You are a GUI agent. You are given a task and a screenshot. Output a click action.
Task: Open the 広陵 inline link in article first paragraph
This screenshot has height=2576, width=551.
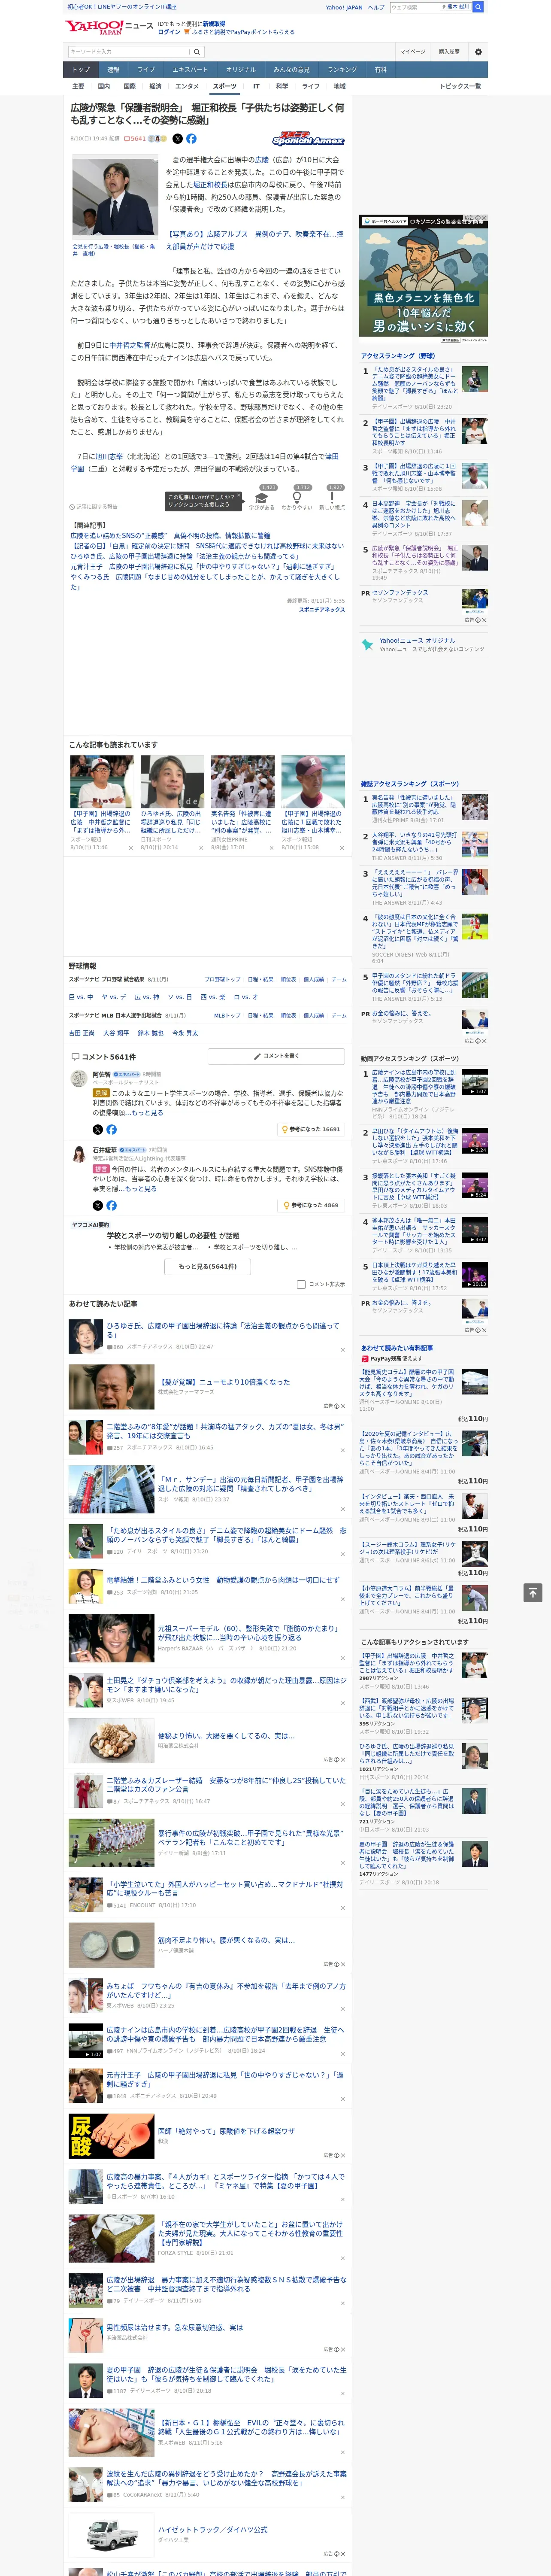[x=262, y=160]
